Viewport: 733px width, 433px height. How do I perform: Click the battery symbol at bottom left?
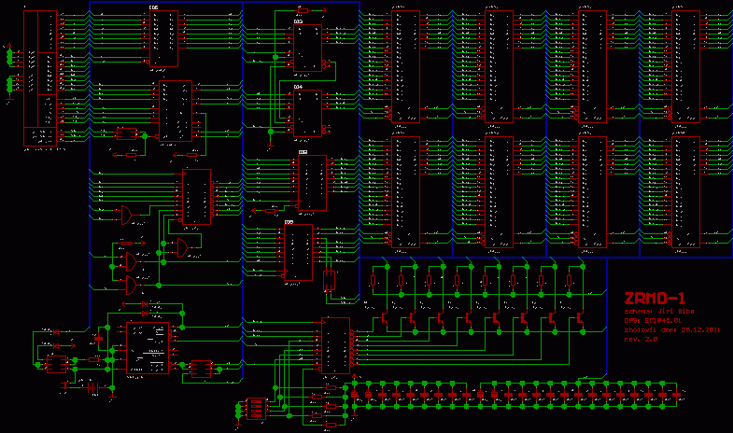92,386
